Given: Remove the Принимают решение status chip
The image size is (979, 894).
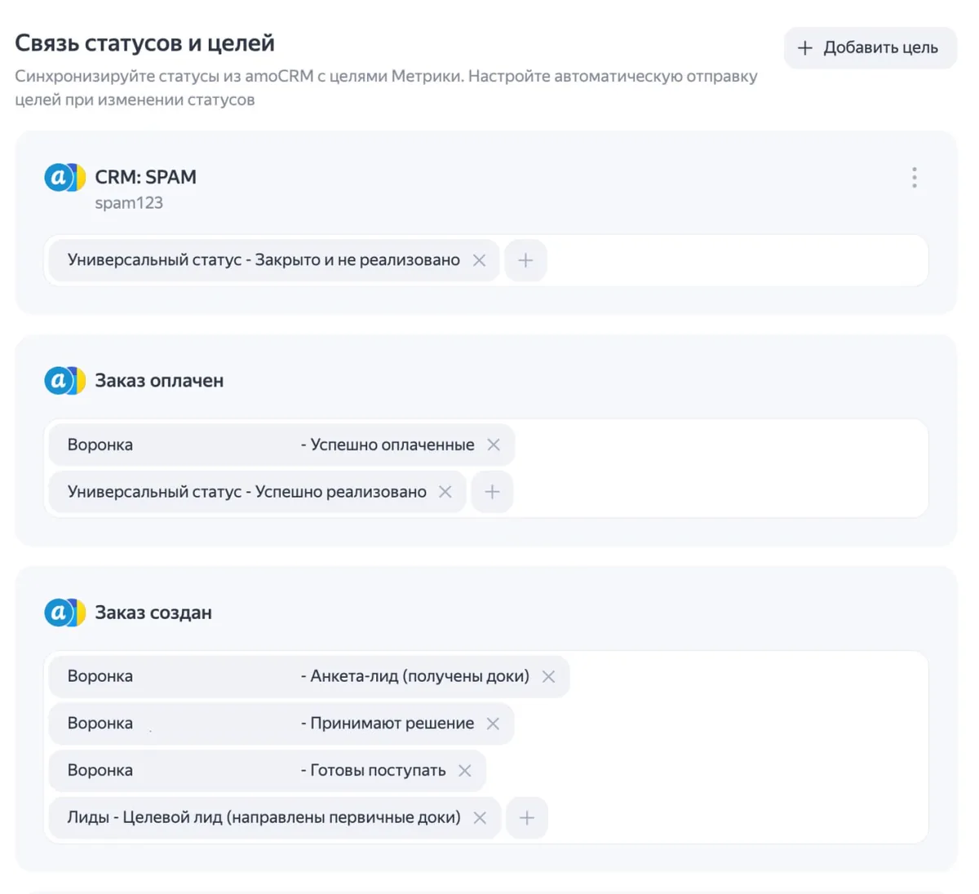Looking at the screenshot, I should click(x=493, y=724).
